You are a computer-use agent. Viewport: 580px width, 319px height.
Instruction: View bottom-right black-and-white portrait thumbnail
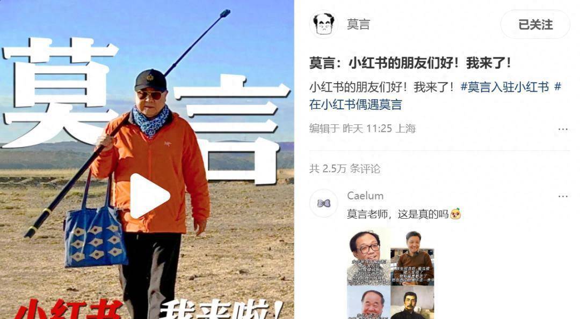point(412,303)
